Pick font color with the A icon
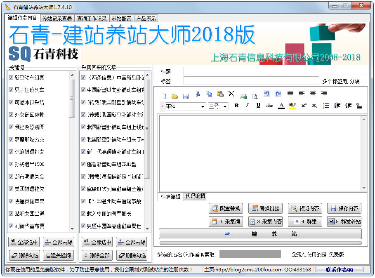 tap(281, 106)
